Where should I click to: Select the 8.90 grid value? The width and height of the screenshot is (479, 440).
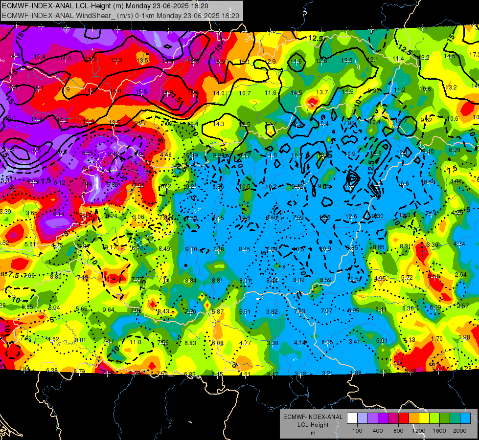[455, 150]
